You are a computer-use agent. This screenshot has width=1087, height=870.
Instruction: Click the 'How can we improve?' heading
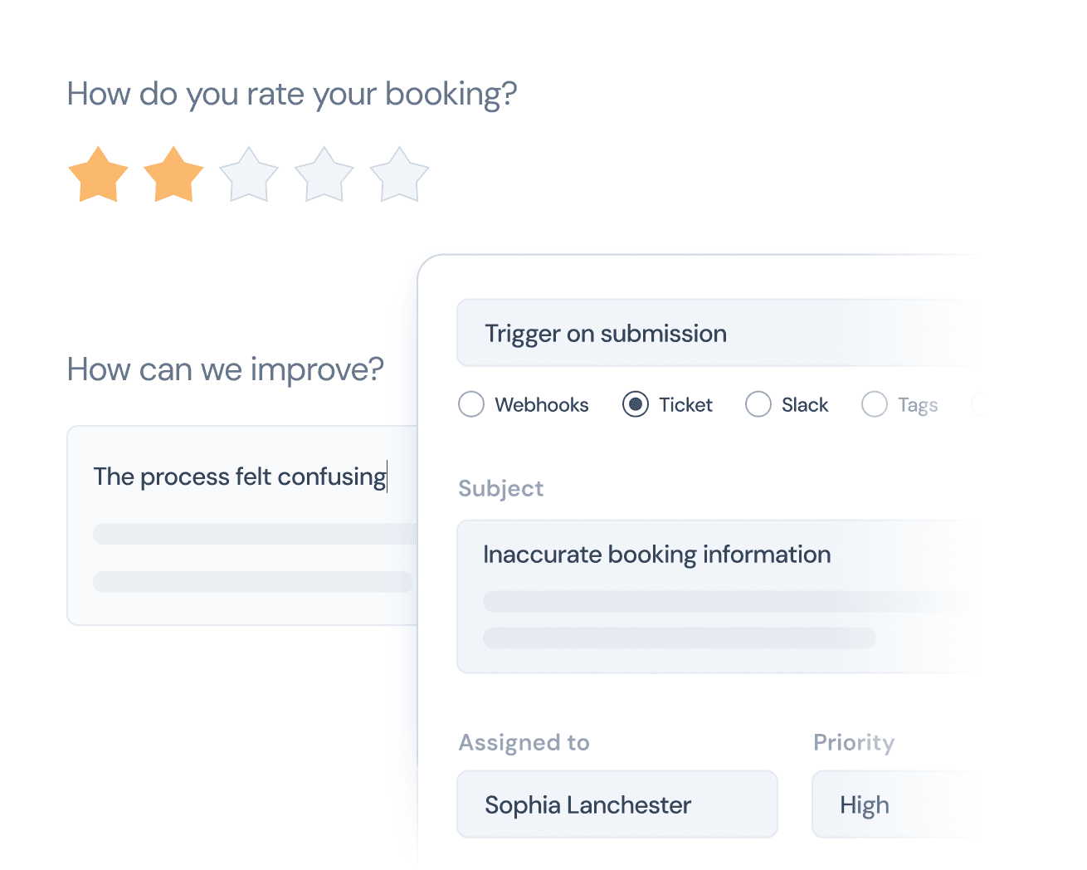point(225,369)
